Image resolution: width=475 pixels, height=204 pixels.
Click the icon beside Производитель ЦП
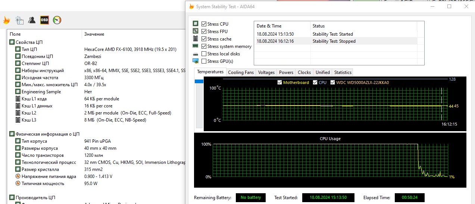pos(12,198)
